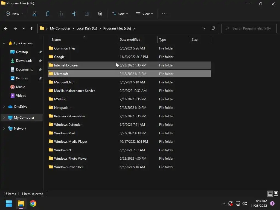Open the taskbar clock and date
Viewport: 280px width, 210px height.
[x=259, y=203]
